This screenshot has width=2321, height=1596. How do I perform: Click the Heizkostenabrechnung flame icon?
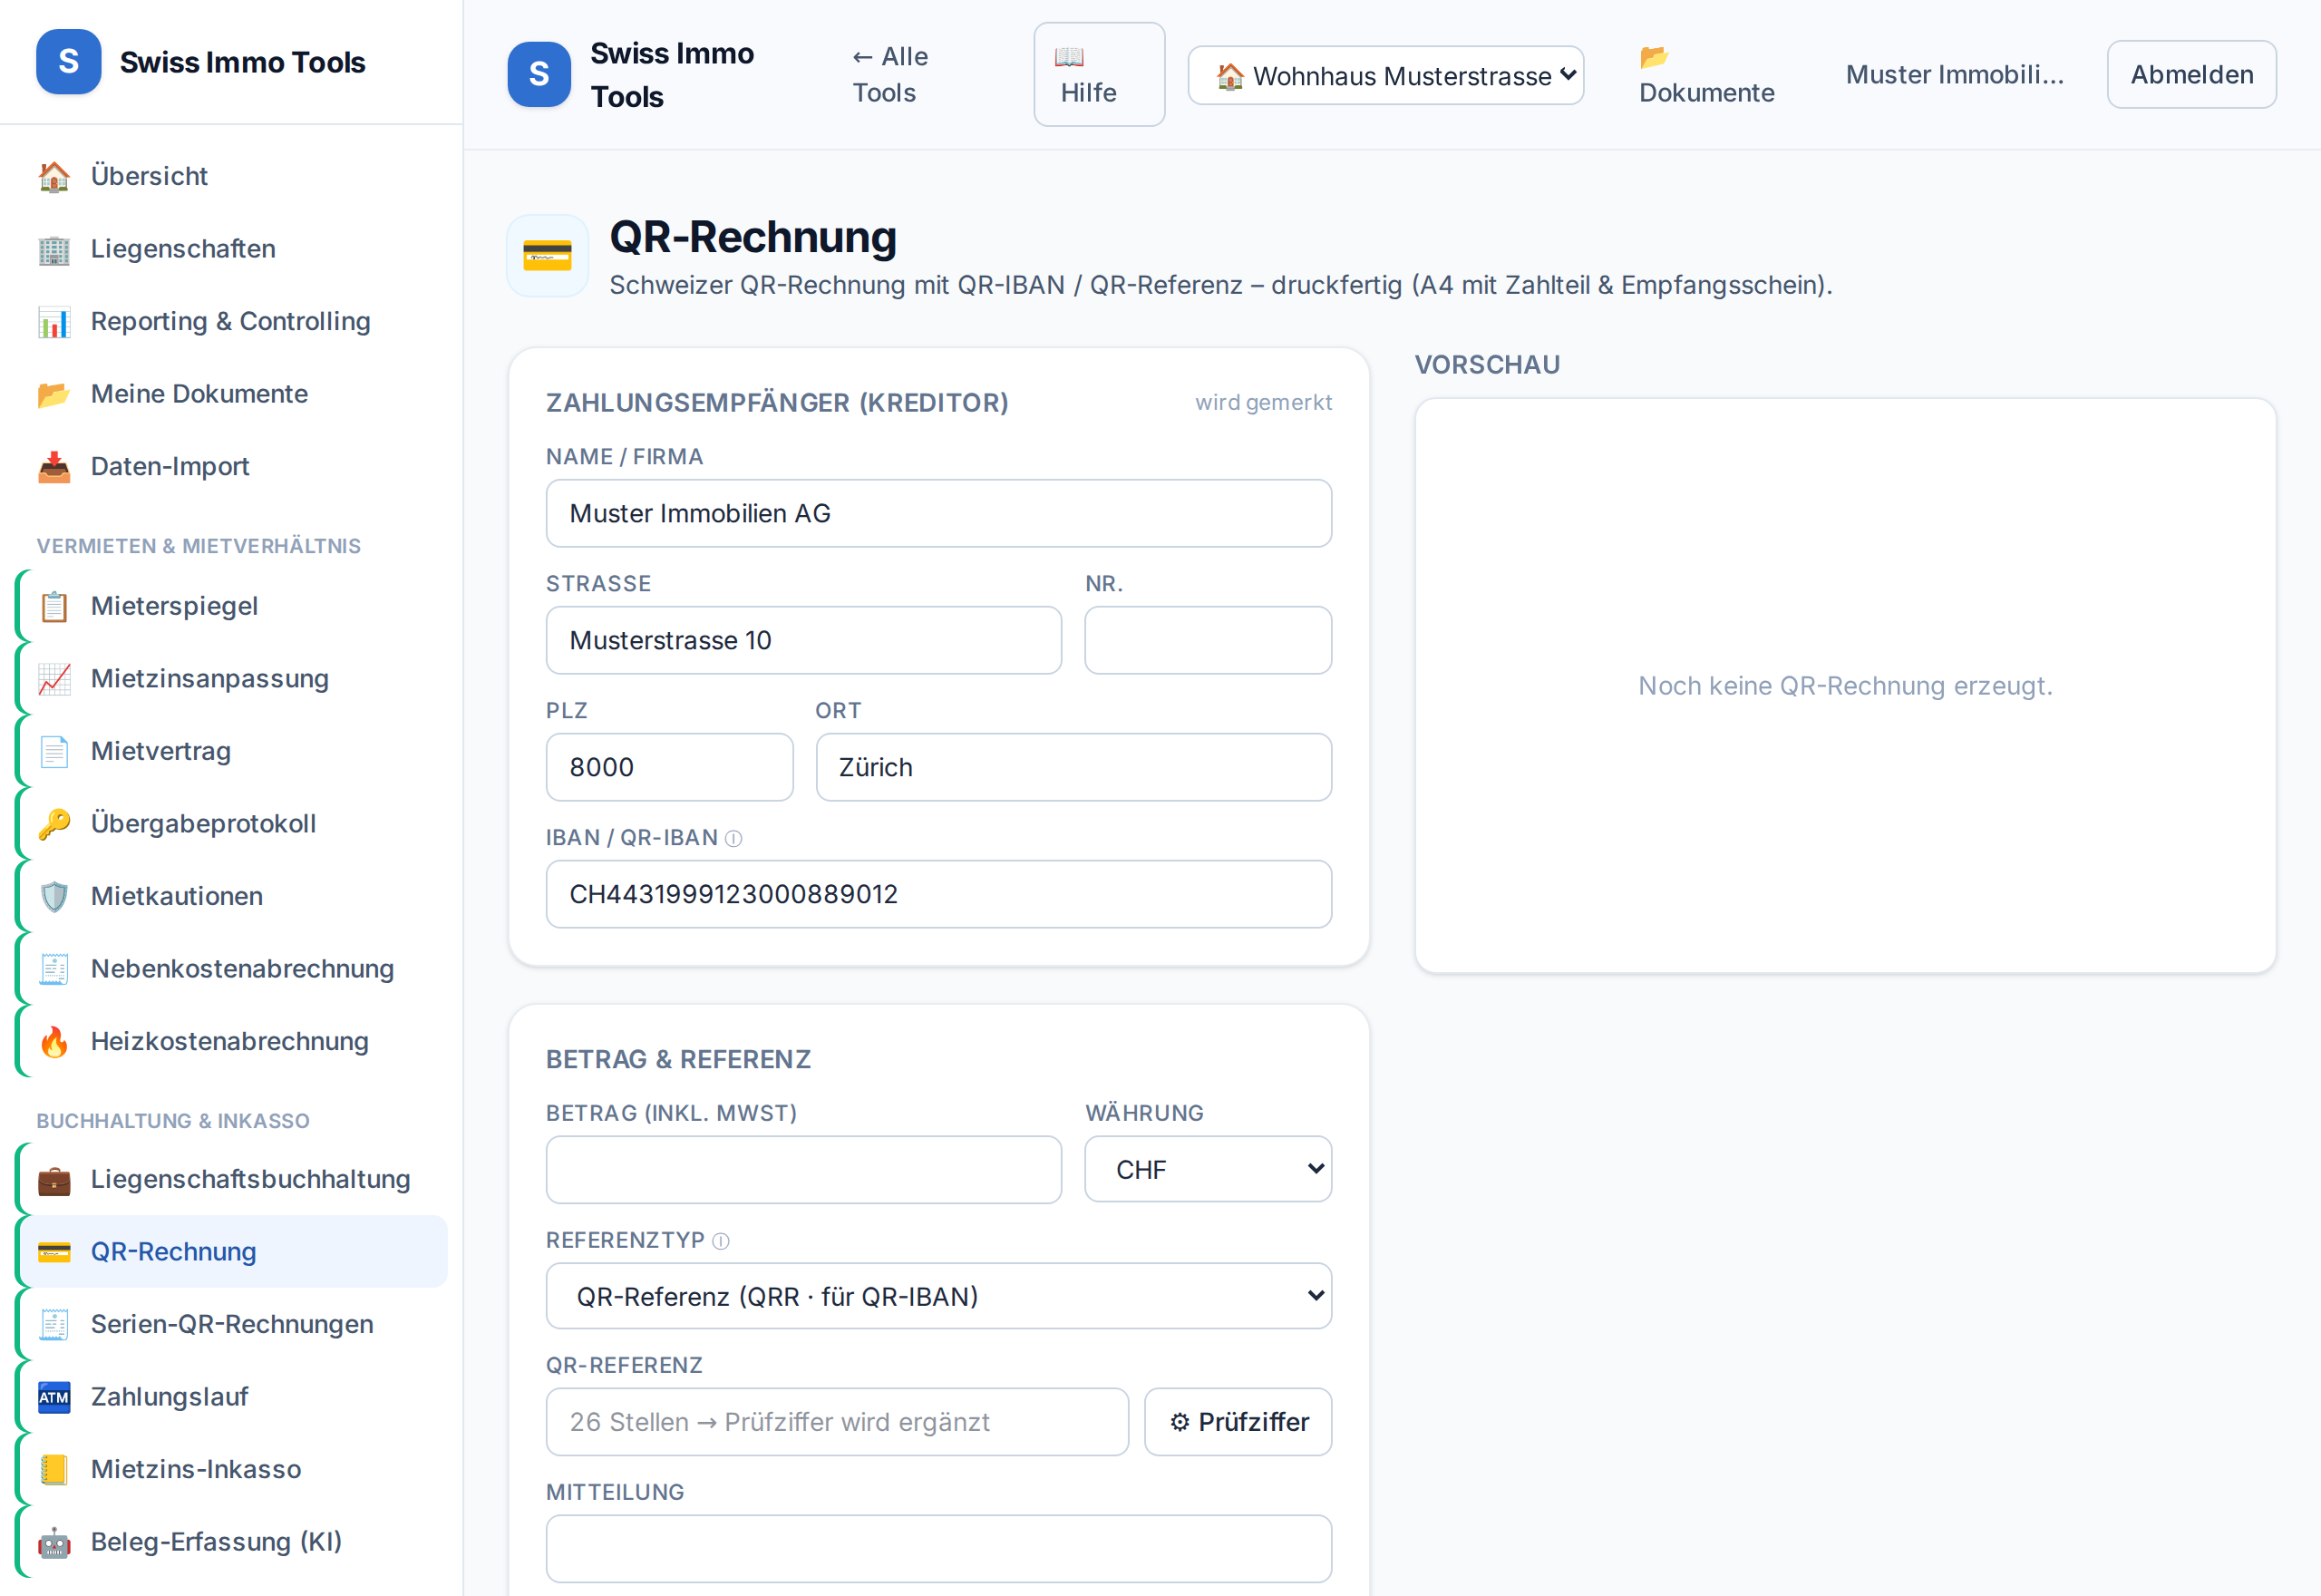54,1041
